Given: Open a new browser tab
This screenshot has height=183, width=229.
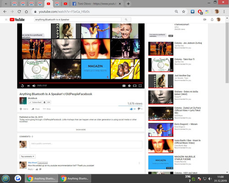Looking at the screenshot, I should click(x=128, y=4).
